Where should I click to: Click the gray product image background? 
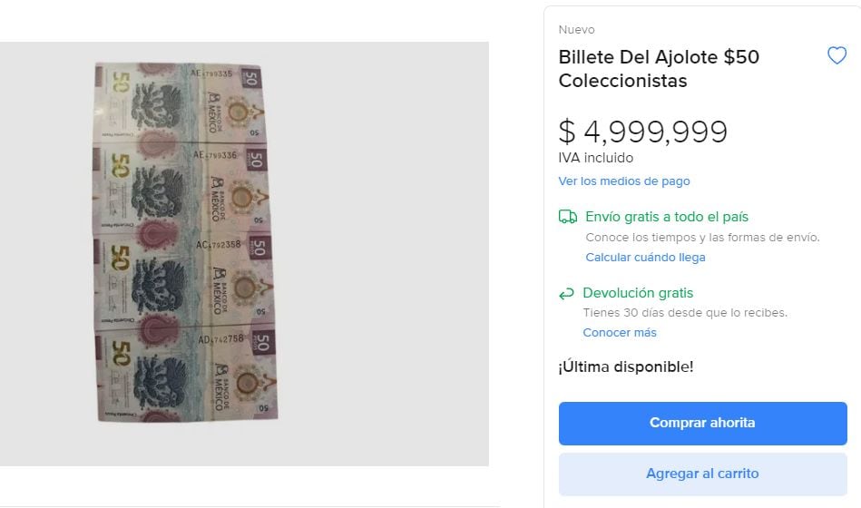tap(385, 252)
